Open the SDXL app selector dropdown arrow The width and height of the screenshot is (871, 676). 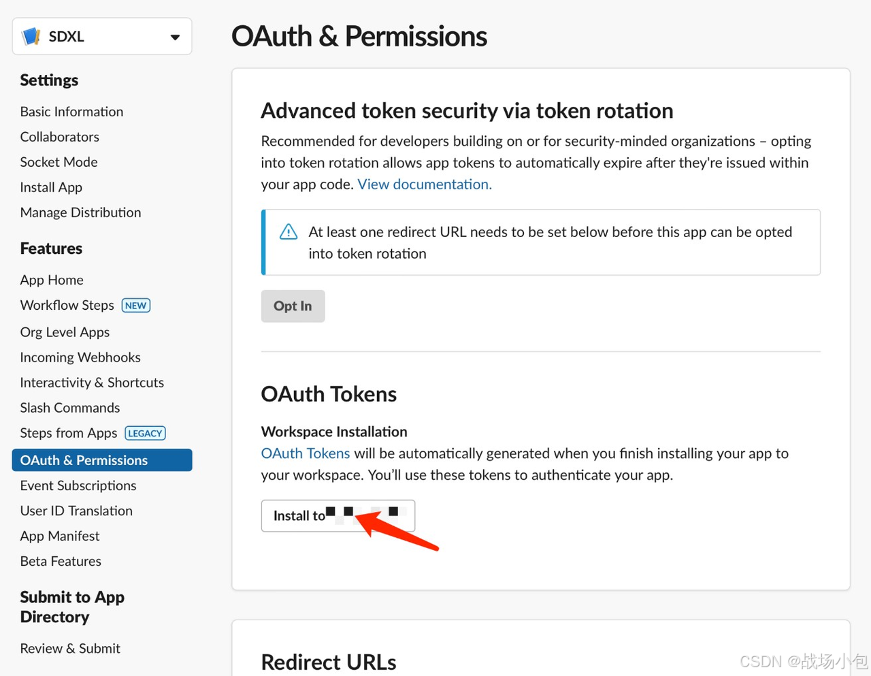coord(175,37)
